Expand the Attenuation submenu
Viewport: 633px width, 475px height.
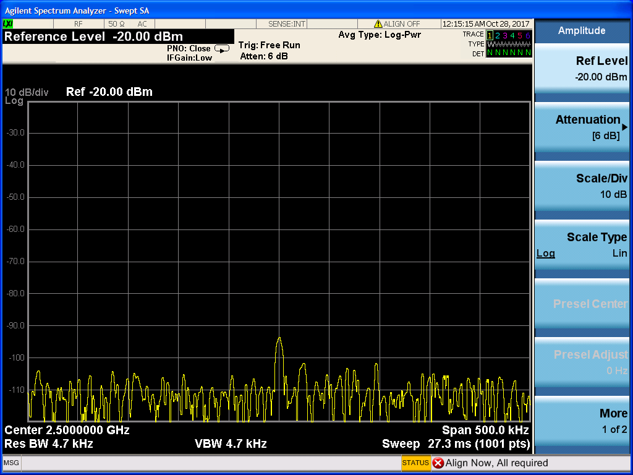pos(582,127)
